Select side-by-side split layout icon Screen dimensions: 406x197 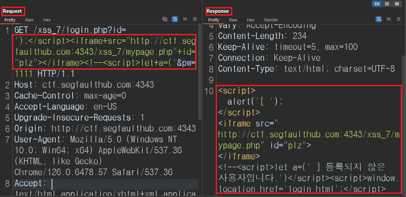[377, 4]
